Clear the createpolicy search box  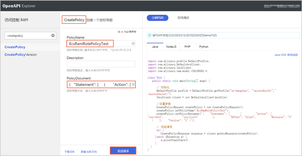click(53, 36)
